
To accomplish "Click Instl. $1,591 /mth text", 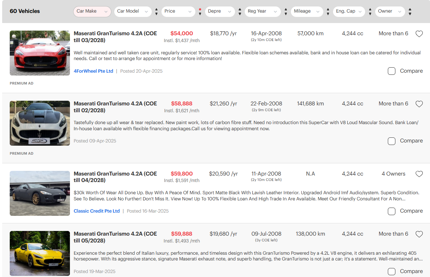I will click(182, 180).
